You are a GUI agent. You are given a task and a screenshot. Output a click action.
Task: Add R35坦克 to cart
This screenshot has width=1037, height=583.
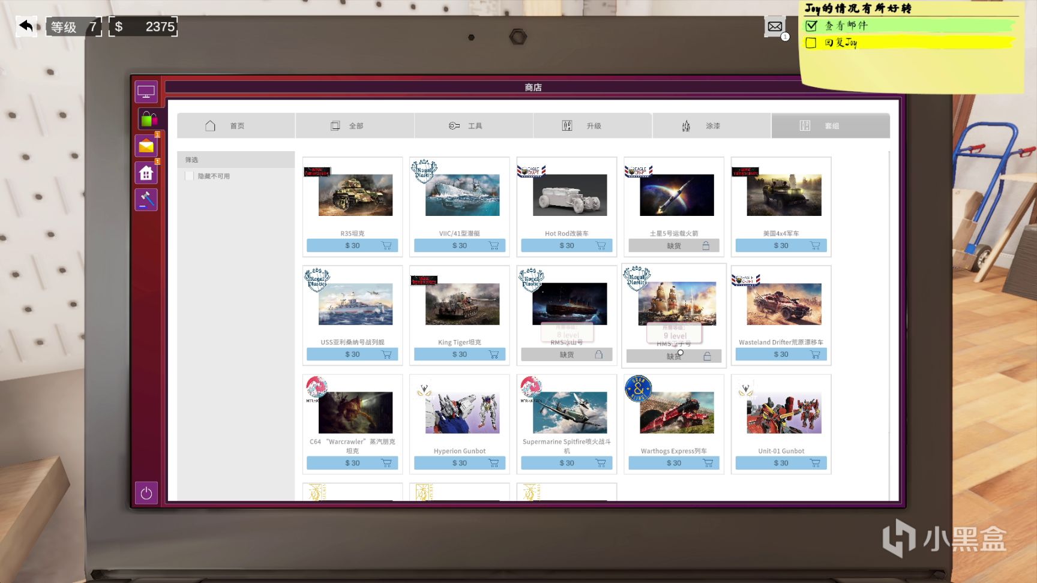click(x=386, y=246)
